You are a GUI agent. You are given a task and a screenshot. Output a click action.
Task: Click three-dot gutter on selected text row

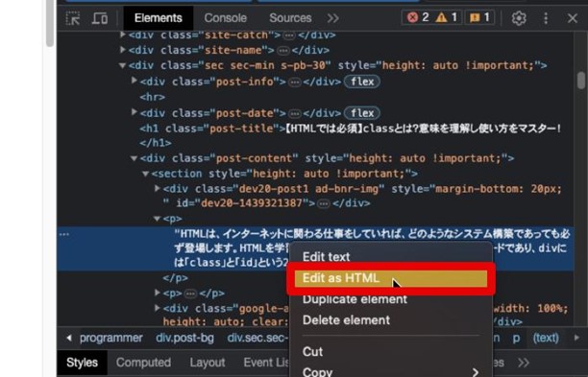pyautogui.click(x=64, y=235)
